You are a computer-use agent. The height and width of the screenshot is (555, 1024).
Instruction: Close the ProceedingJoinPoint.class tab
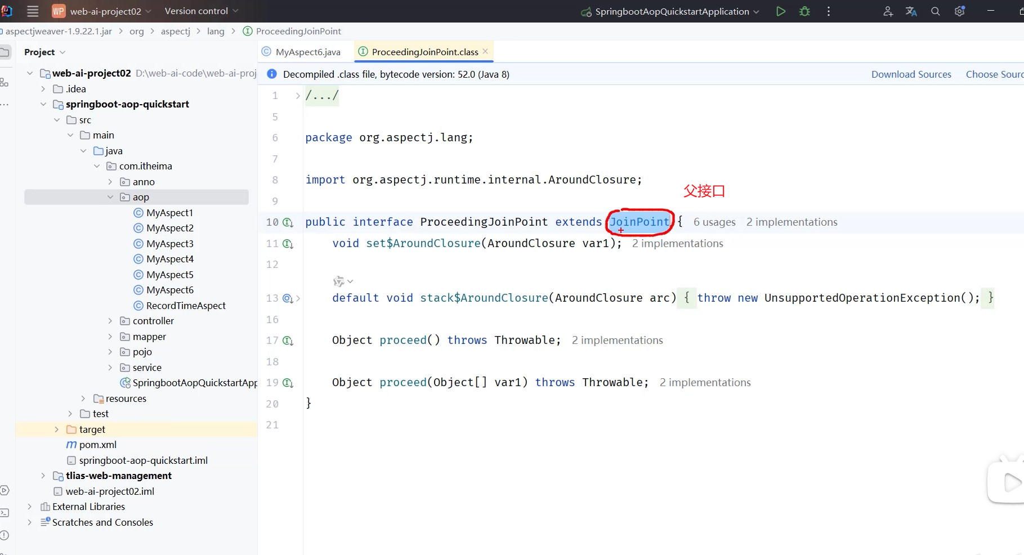[x=485, y=51]
